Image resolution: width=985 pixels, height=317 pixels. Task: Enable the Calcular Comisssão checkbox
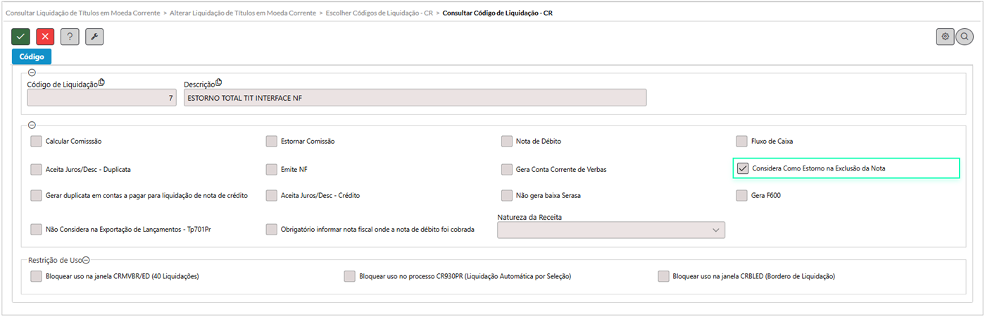(x=37, y=141)
